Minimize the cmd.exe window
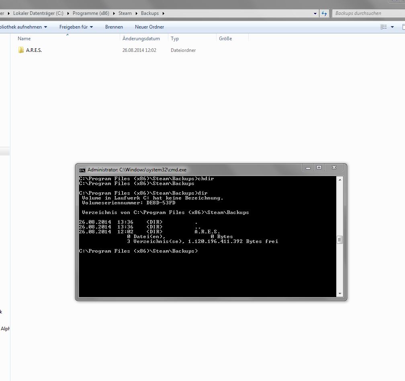This screenshot has height=381, width=405. point(308,168)
